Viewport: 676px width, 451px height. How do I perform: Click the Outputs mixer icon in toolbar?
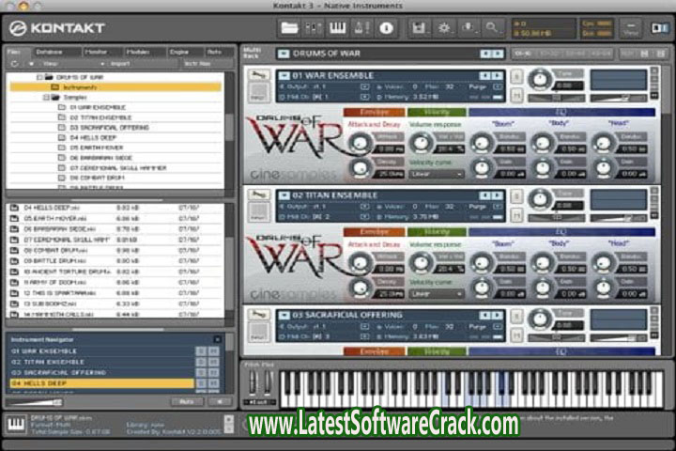pos(314,28)
